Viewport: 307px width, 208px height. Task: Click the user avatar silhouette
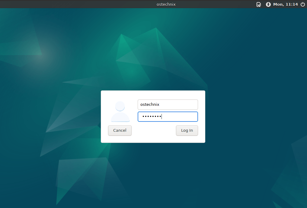click(120, 112)
